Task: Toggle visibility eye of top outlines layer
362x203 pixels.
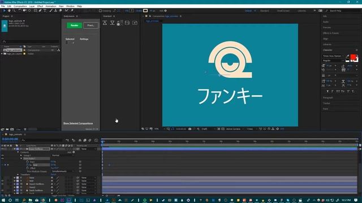Action: [x=2, y=149]
